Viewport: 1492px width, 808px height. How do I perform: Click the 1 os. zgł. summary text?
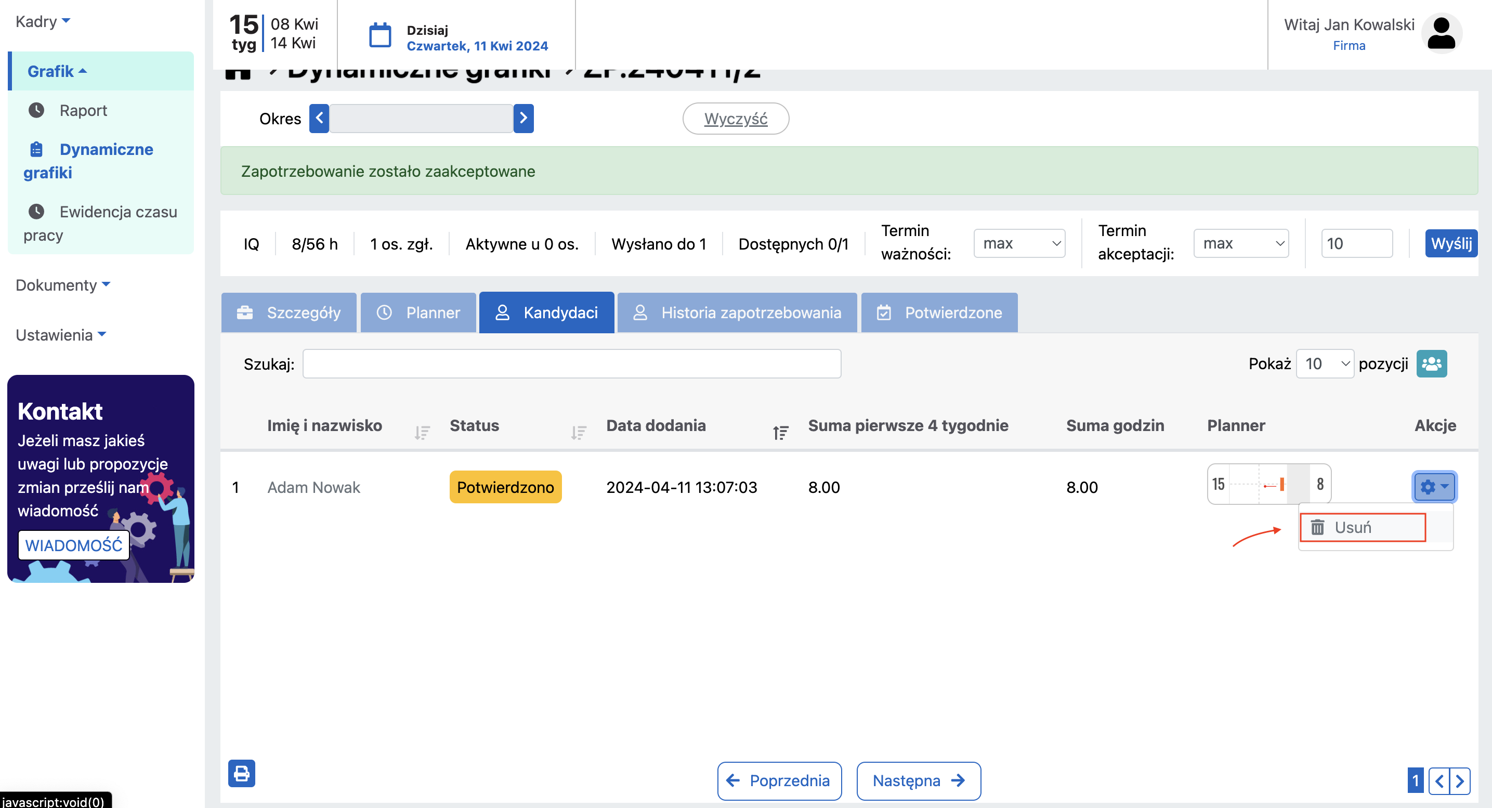[401, 244]
